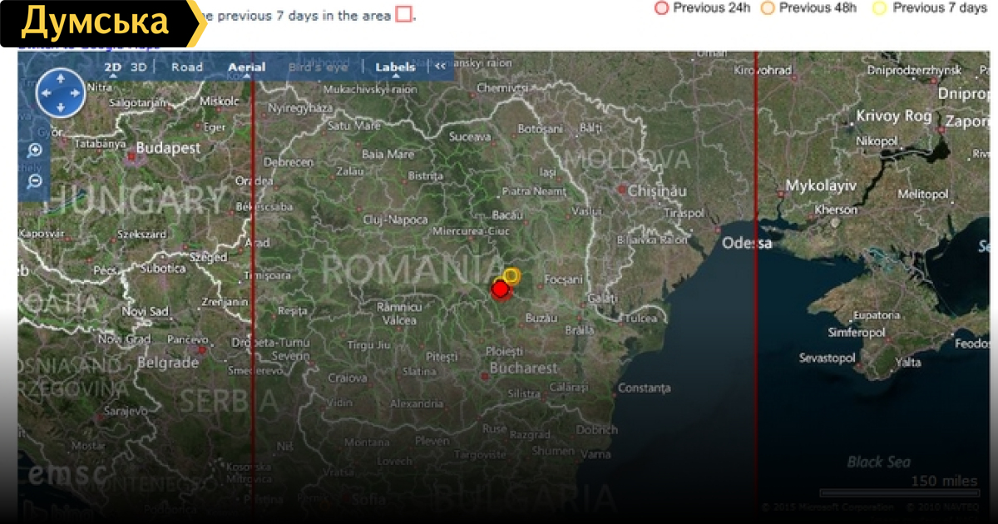Screen dimensions: 998x524
Task: Pan the map down with the compass arrow
Action: pos(60,109)
